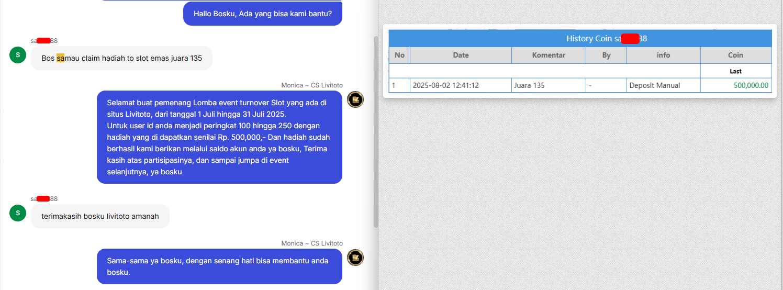Image resolution: width=783 pixels, height=290 pixels.
Task: Select the 'terimakasih bosku livitoto amanah' message
Action: coord(100,216)
